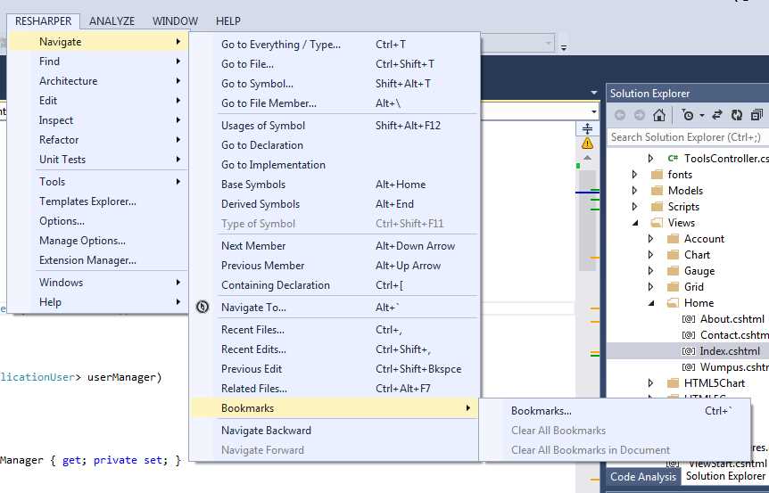Open the RESHARPER menu
769x493 pixels.
pyautogui.click(x=43, y=21)
